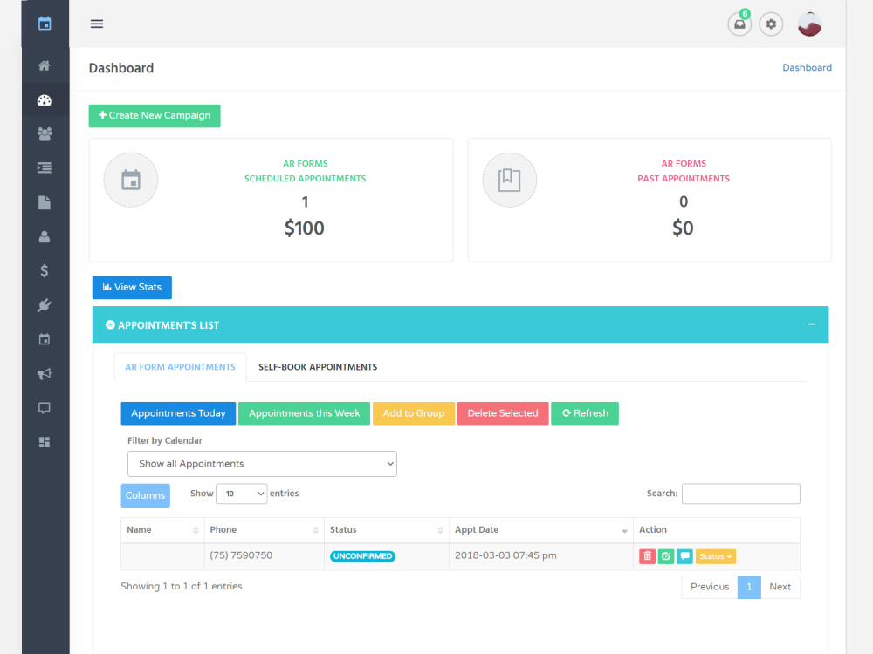Edit appointment with green pencil icon

[x=666, y=556]
